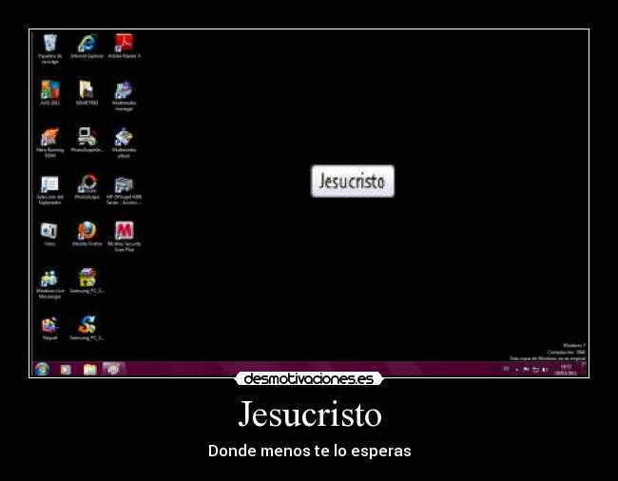The image size is (618, 481).
Task: Open the Nero Burning ROM shortcut
Action: click(50, 143)
